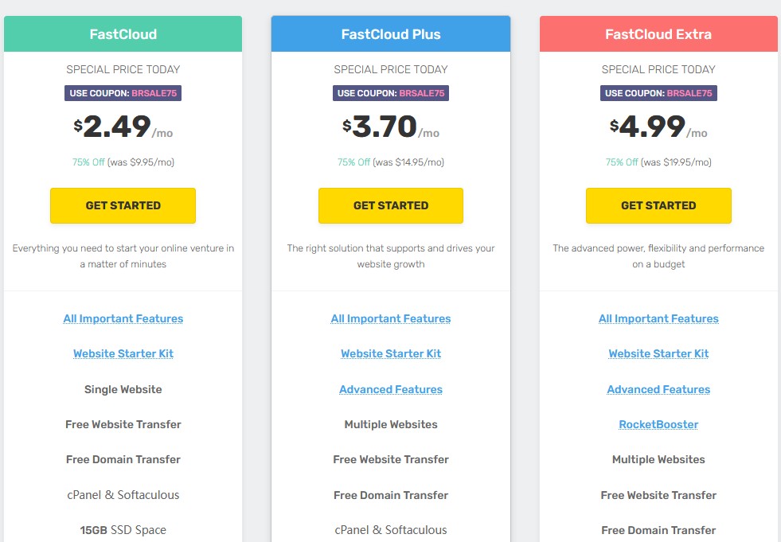Open Advanced Features link in FastCloud Plus column
781x542 pixels.
(x=391, y=389)
